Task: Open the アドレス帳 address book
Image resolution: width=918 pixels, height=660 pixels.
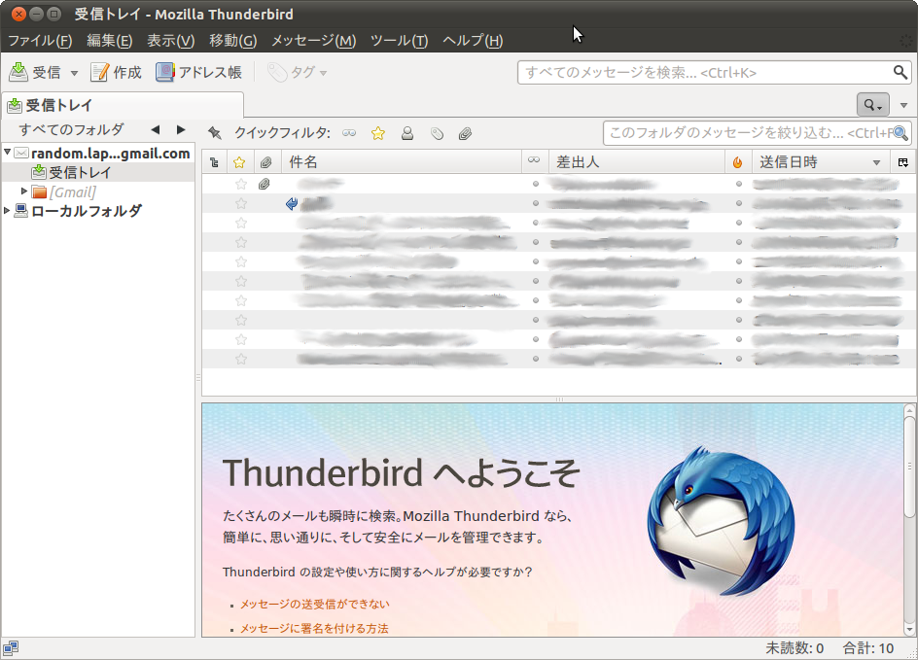Action: 198,73
